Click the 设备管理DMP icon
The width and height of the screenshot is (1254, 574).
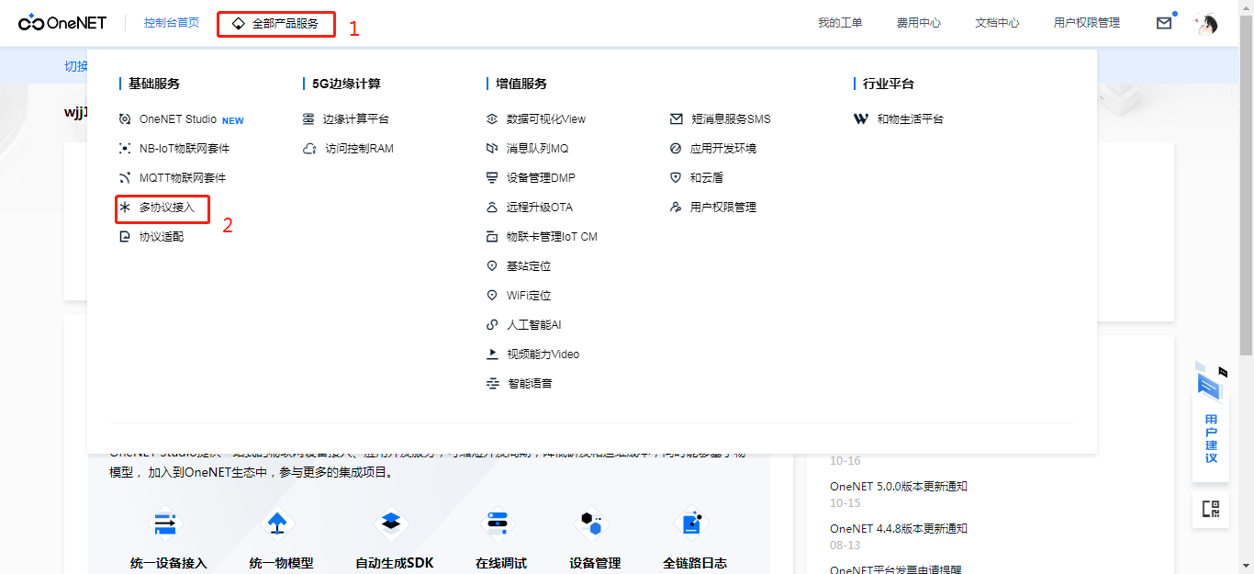(492, 178)
